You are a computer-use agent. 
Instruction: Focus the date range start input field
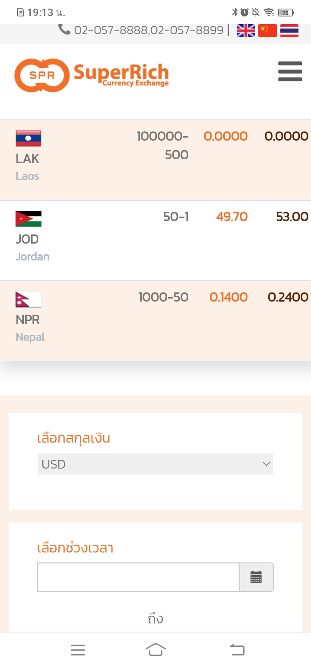click(139, 577)
